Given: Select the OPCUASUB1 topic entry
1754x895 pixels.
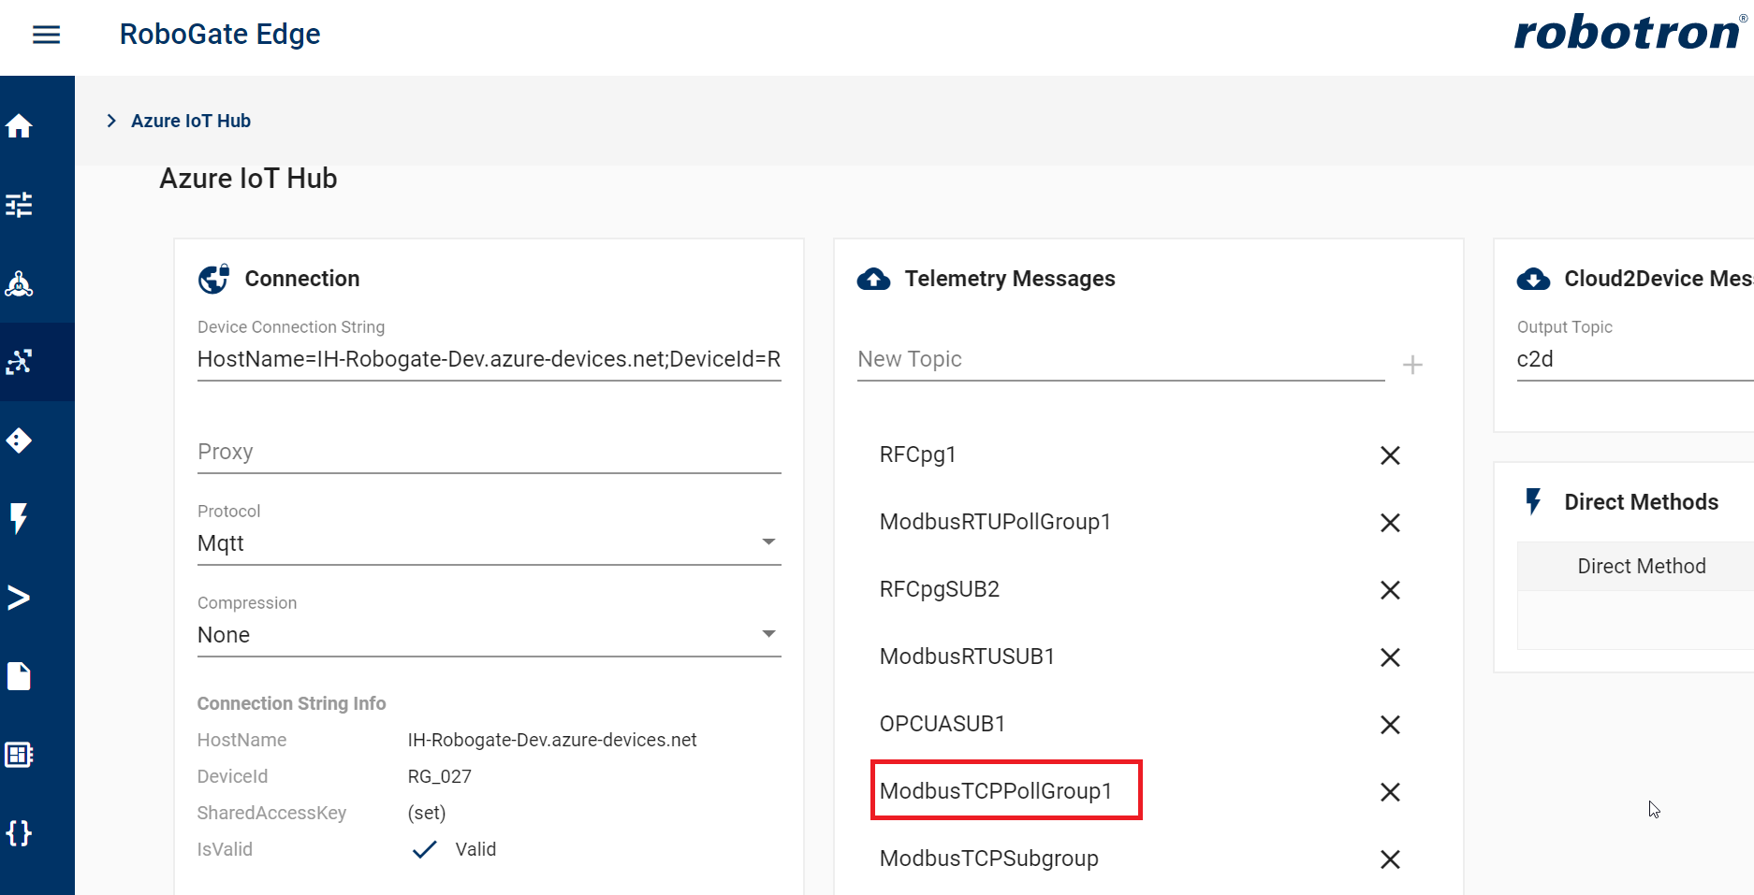Looking at the screenshot, I should (x=943, y=724).
